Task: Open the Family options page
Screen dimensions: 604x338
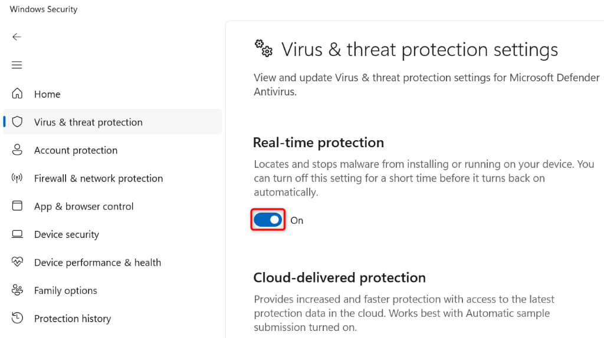Action: 65,291
